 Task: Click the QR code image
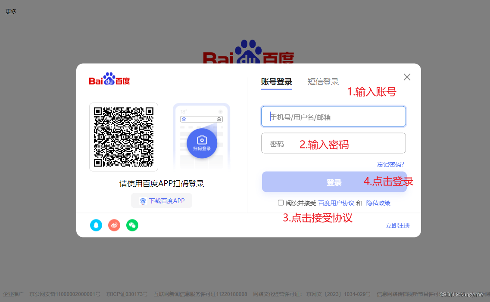[x=124, y=137]
